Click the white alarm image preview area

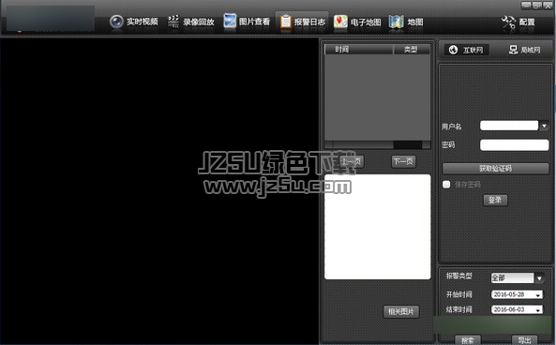click(377, 227)
